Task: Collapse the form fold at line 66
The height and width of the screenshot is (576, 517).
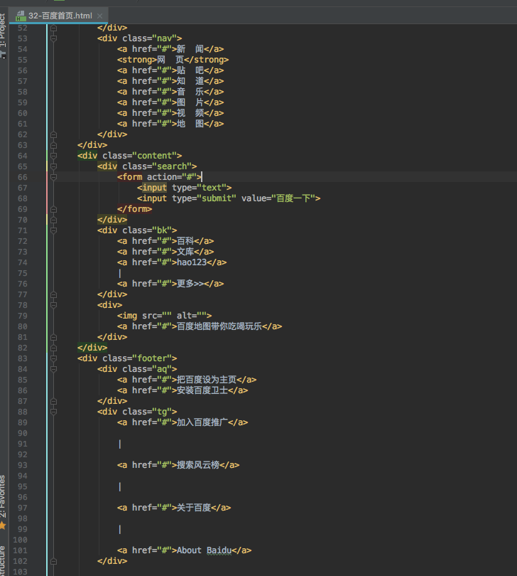Action: (53, 177)
